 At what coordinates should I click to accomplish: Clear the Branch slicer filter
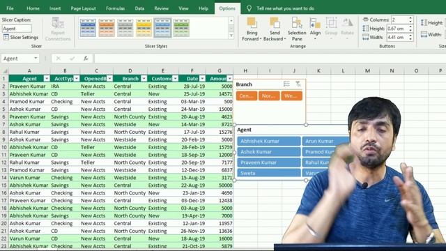tap(298, 84)
